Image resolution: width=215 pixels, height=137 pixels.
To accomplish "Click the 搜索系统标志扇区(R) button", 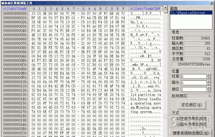I will (190, 133).
